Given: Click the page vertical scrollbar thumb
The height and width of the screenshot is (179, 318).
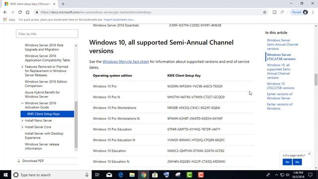Looking at the screenshot, I should (x=316, y=80).
